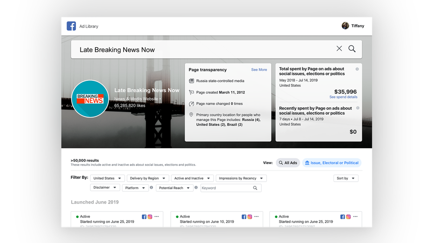433x243 pixels.
Task: Click the Late Breaking News Now page title
Action: 147,90
